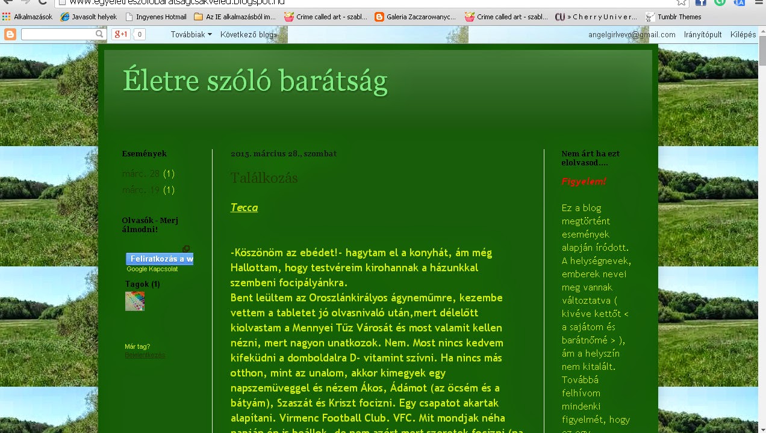Click the +1 count box showing 0

pyautogui.click(x=139, y=34)
